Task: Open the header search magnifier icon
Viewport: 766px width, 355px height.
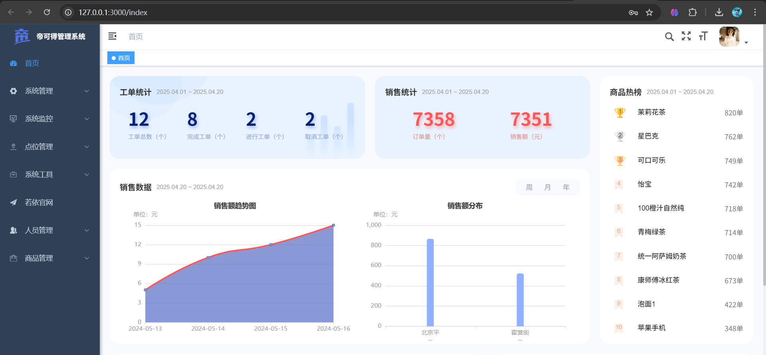Action: [x=669, y=37]
